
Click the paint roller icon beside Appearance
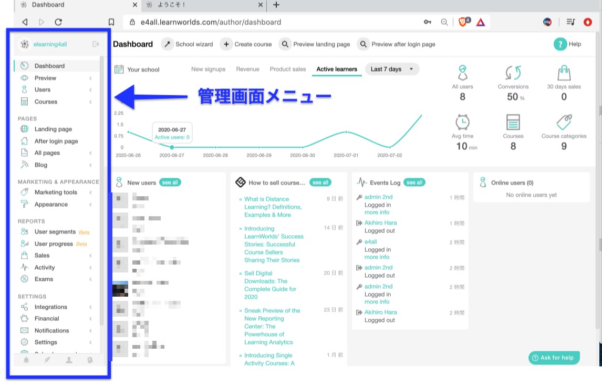(24, 204)
